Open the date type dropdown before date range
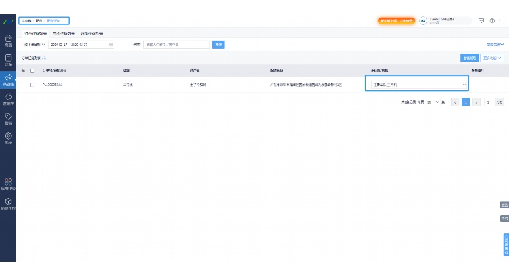Image resolution: width=509 pixels, height=276 pixels. click(34, 45)
